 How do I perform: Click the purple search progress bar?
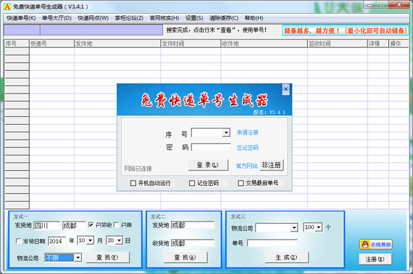[83, 30]
